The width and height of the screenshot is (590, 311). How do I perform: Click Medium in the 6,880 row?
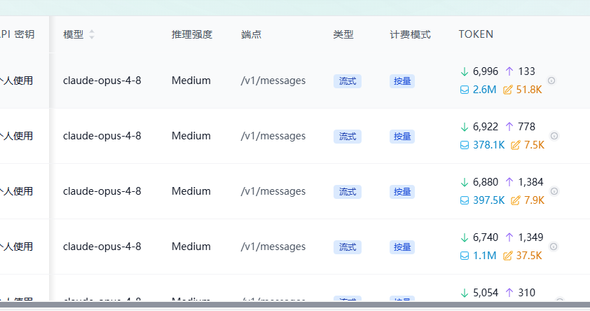[x=191, y=191]
